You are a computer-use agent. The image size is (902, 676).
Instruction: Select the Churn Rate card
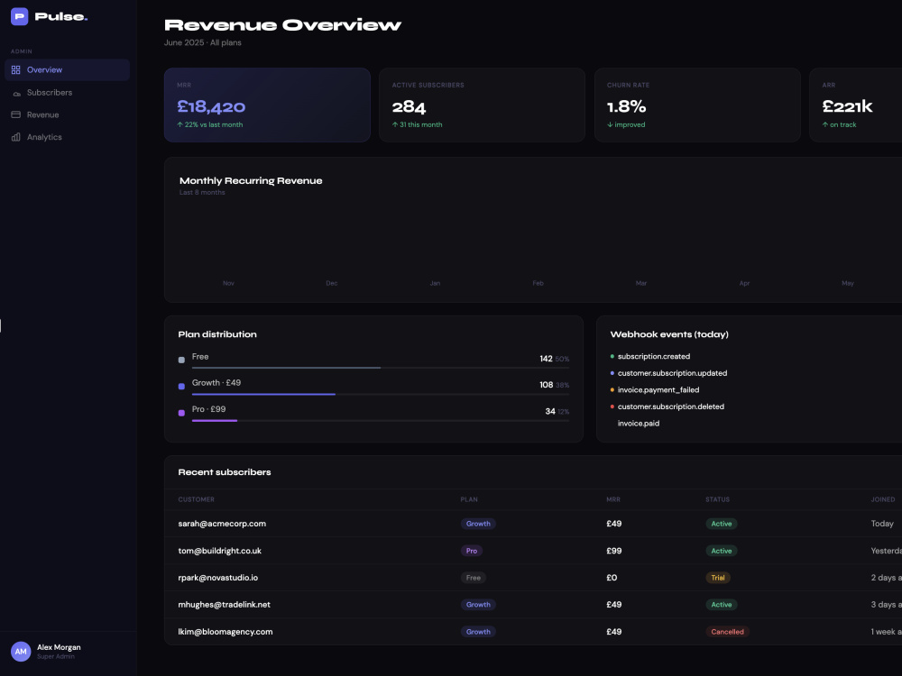pyautogui.click(x=697, y=105)
